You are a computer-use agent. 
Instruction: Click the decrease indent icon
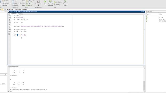point(31,5)
